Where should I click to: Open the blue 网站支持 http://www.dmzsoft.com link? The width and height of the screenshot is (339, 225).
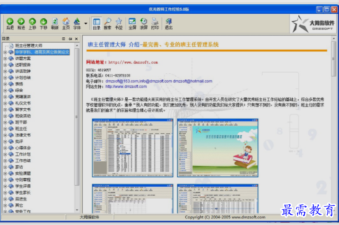click(x=126, y=87)
